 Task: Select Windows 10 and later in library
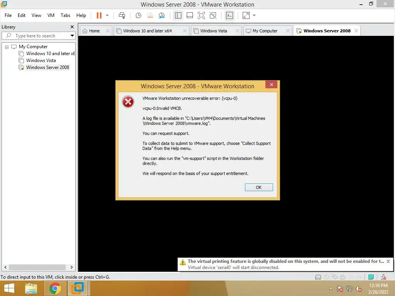[47, 54]
